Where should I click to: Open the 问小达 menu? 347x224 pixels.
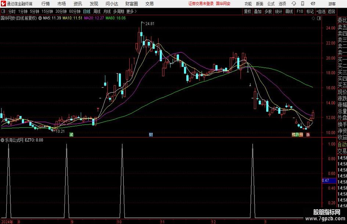pos(112,4)
